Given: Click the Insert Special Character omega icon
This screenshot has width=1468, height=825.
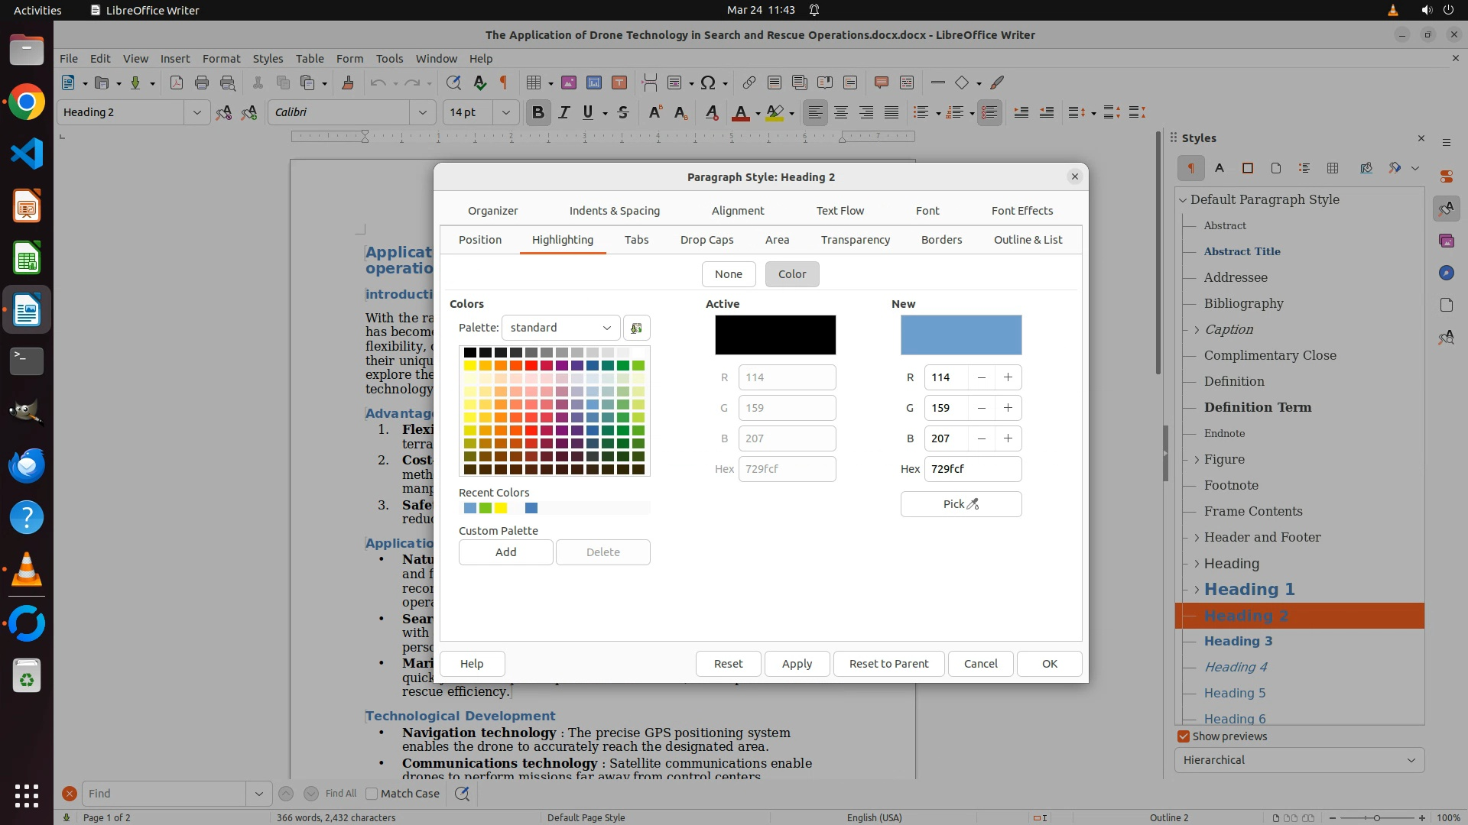Looking at the screenshot, I should (x=708, y=83).
